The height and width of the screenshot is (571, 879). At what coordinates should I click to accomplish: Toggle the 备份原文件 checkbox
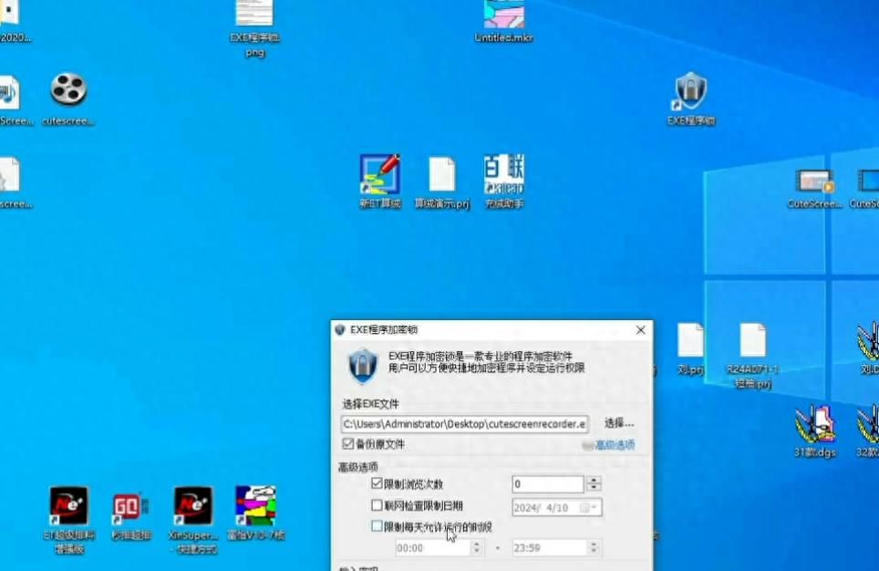click(x=348, y=443)
